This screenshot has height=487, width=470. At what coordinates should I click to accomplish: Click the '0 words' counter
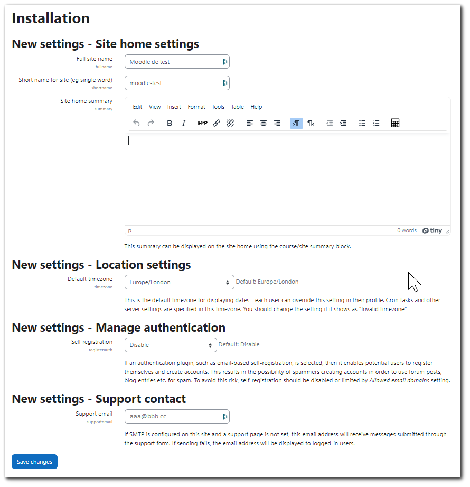pyautogui.click(x=407, y=230)
